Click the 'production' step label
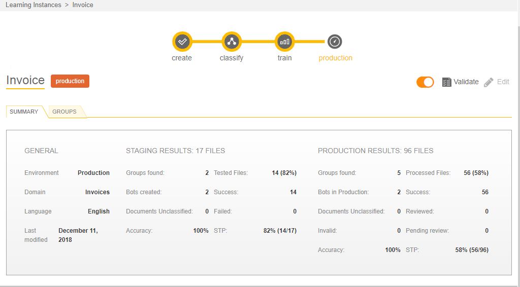 (x=335, y=58)
